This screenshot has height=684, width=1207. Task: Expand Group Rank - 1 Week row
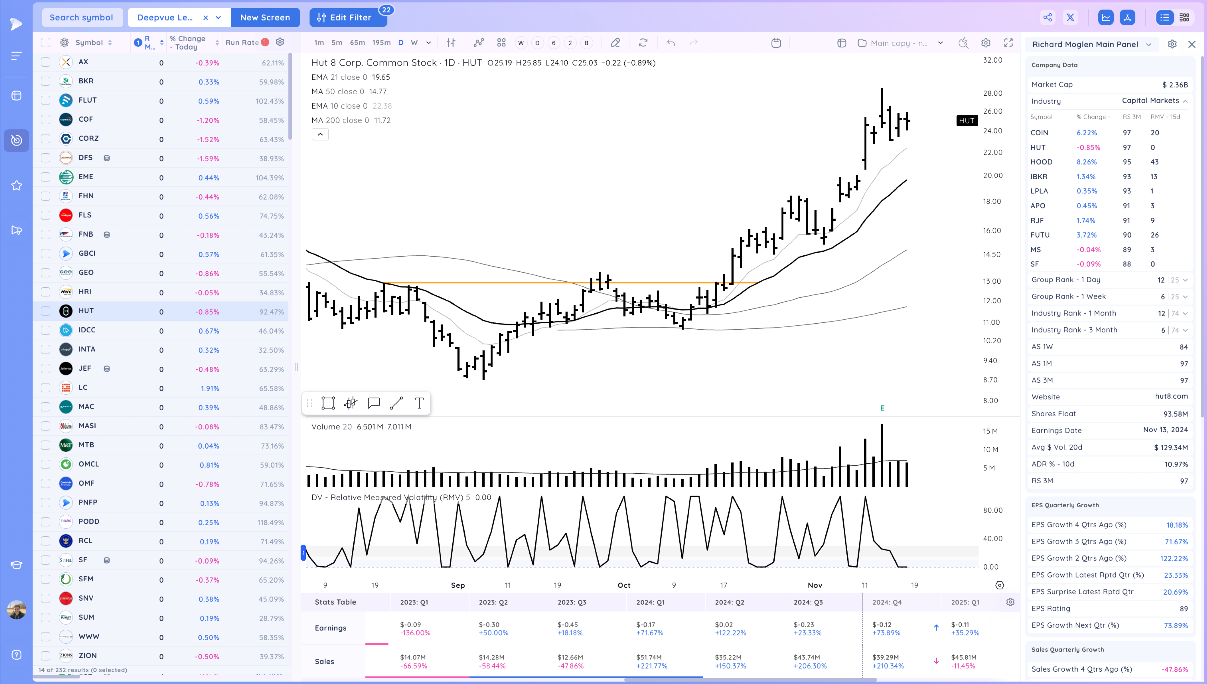tap(1185, 297)
